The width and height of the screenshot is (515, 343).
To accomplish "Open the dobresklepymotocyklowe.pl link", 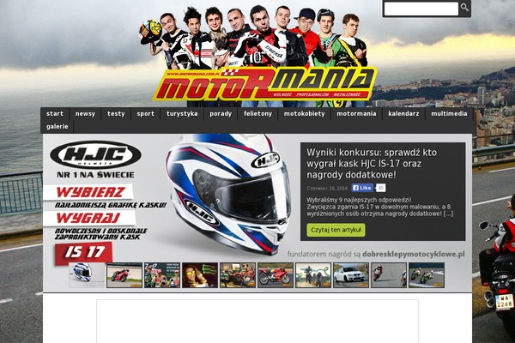I will point(414,254).
